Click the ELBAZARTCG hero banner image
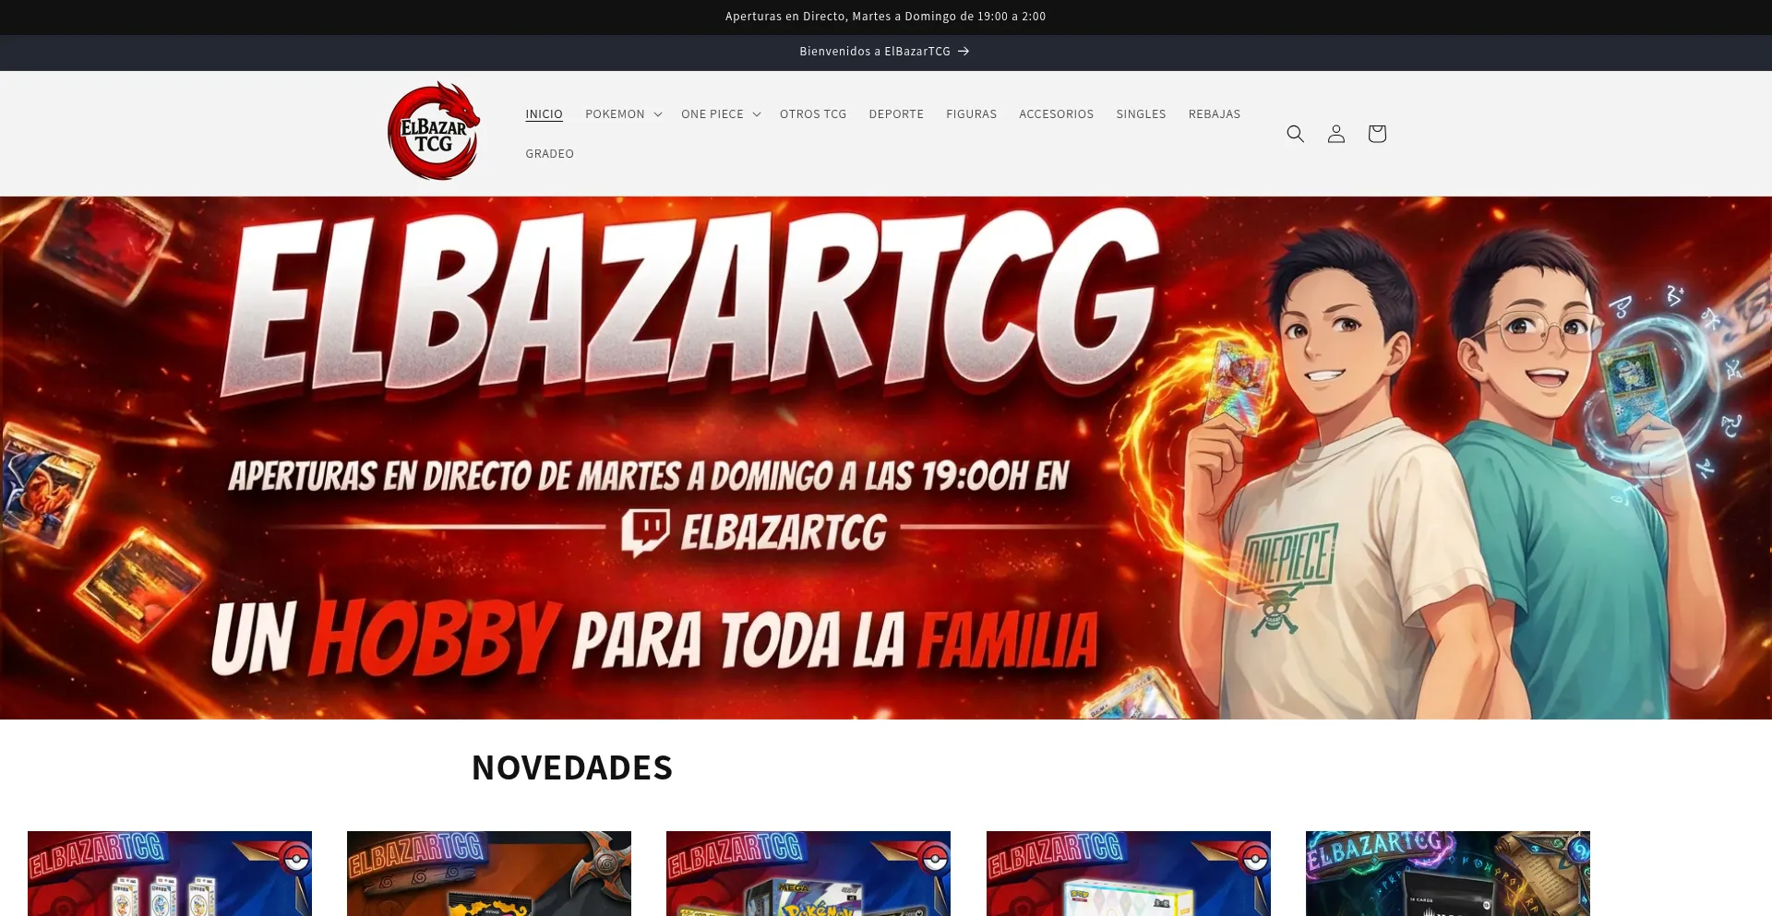Screen dimensions: 1772x916 [886, 458]
